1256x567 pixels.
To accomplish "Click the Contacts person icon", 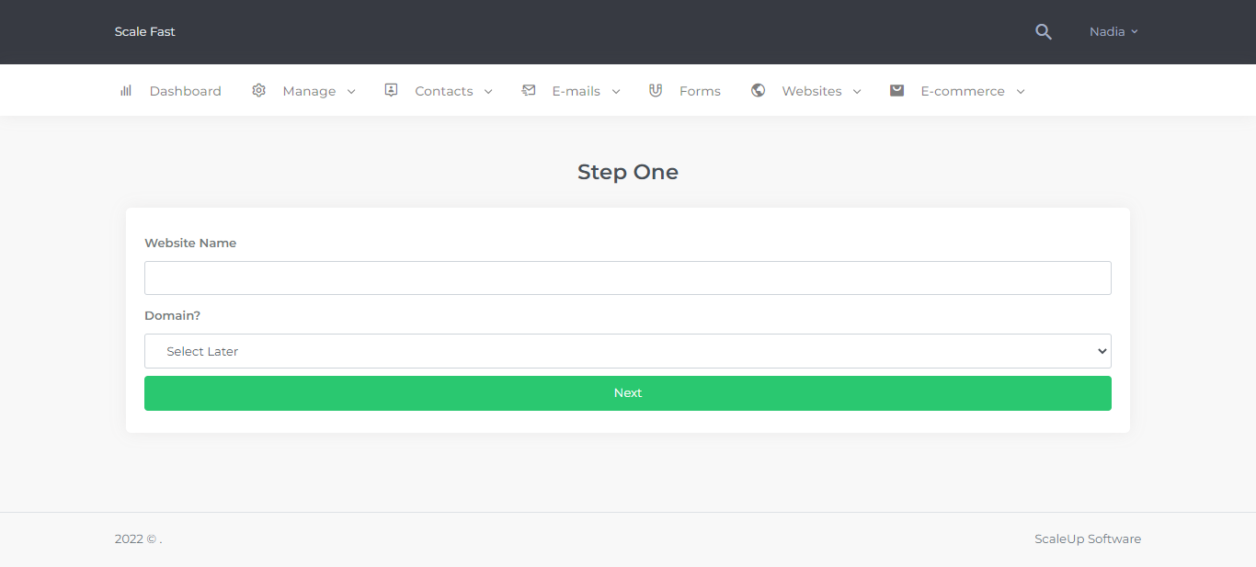I will point(391,90).
